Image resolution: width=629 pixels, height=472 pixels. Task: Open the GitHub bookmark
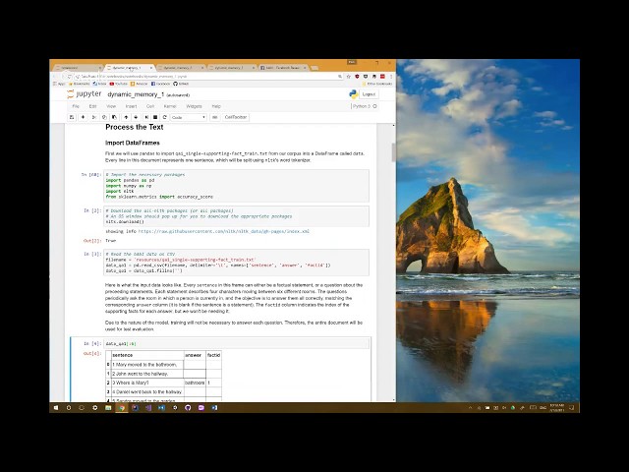click(x=181, y=84)
